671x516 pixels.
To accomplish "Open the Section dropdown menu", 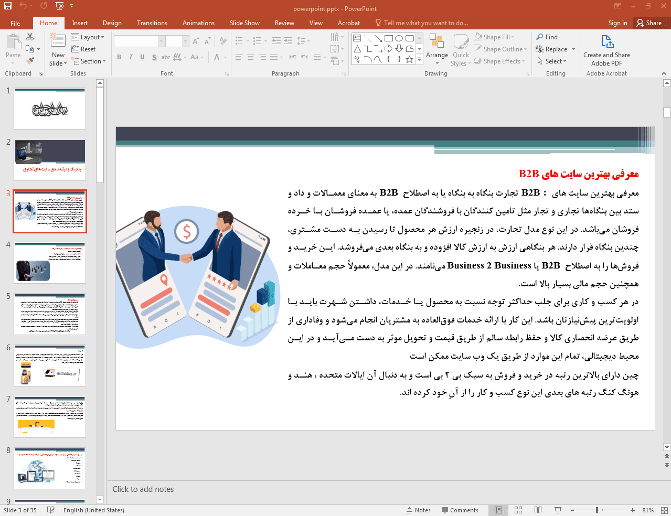I will [89, 61].
